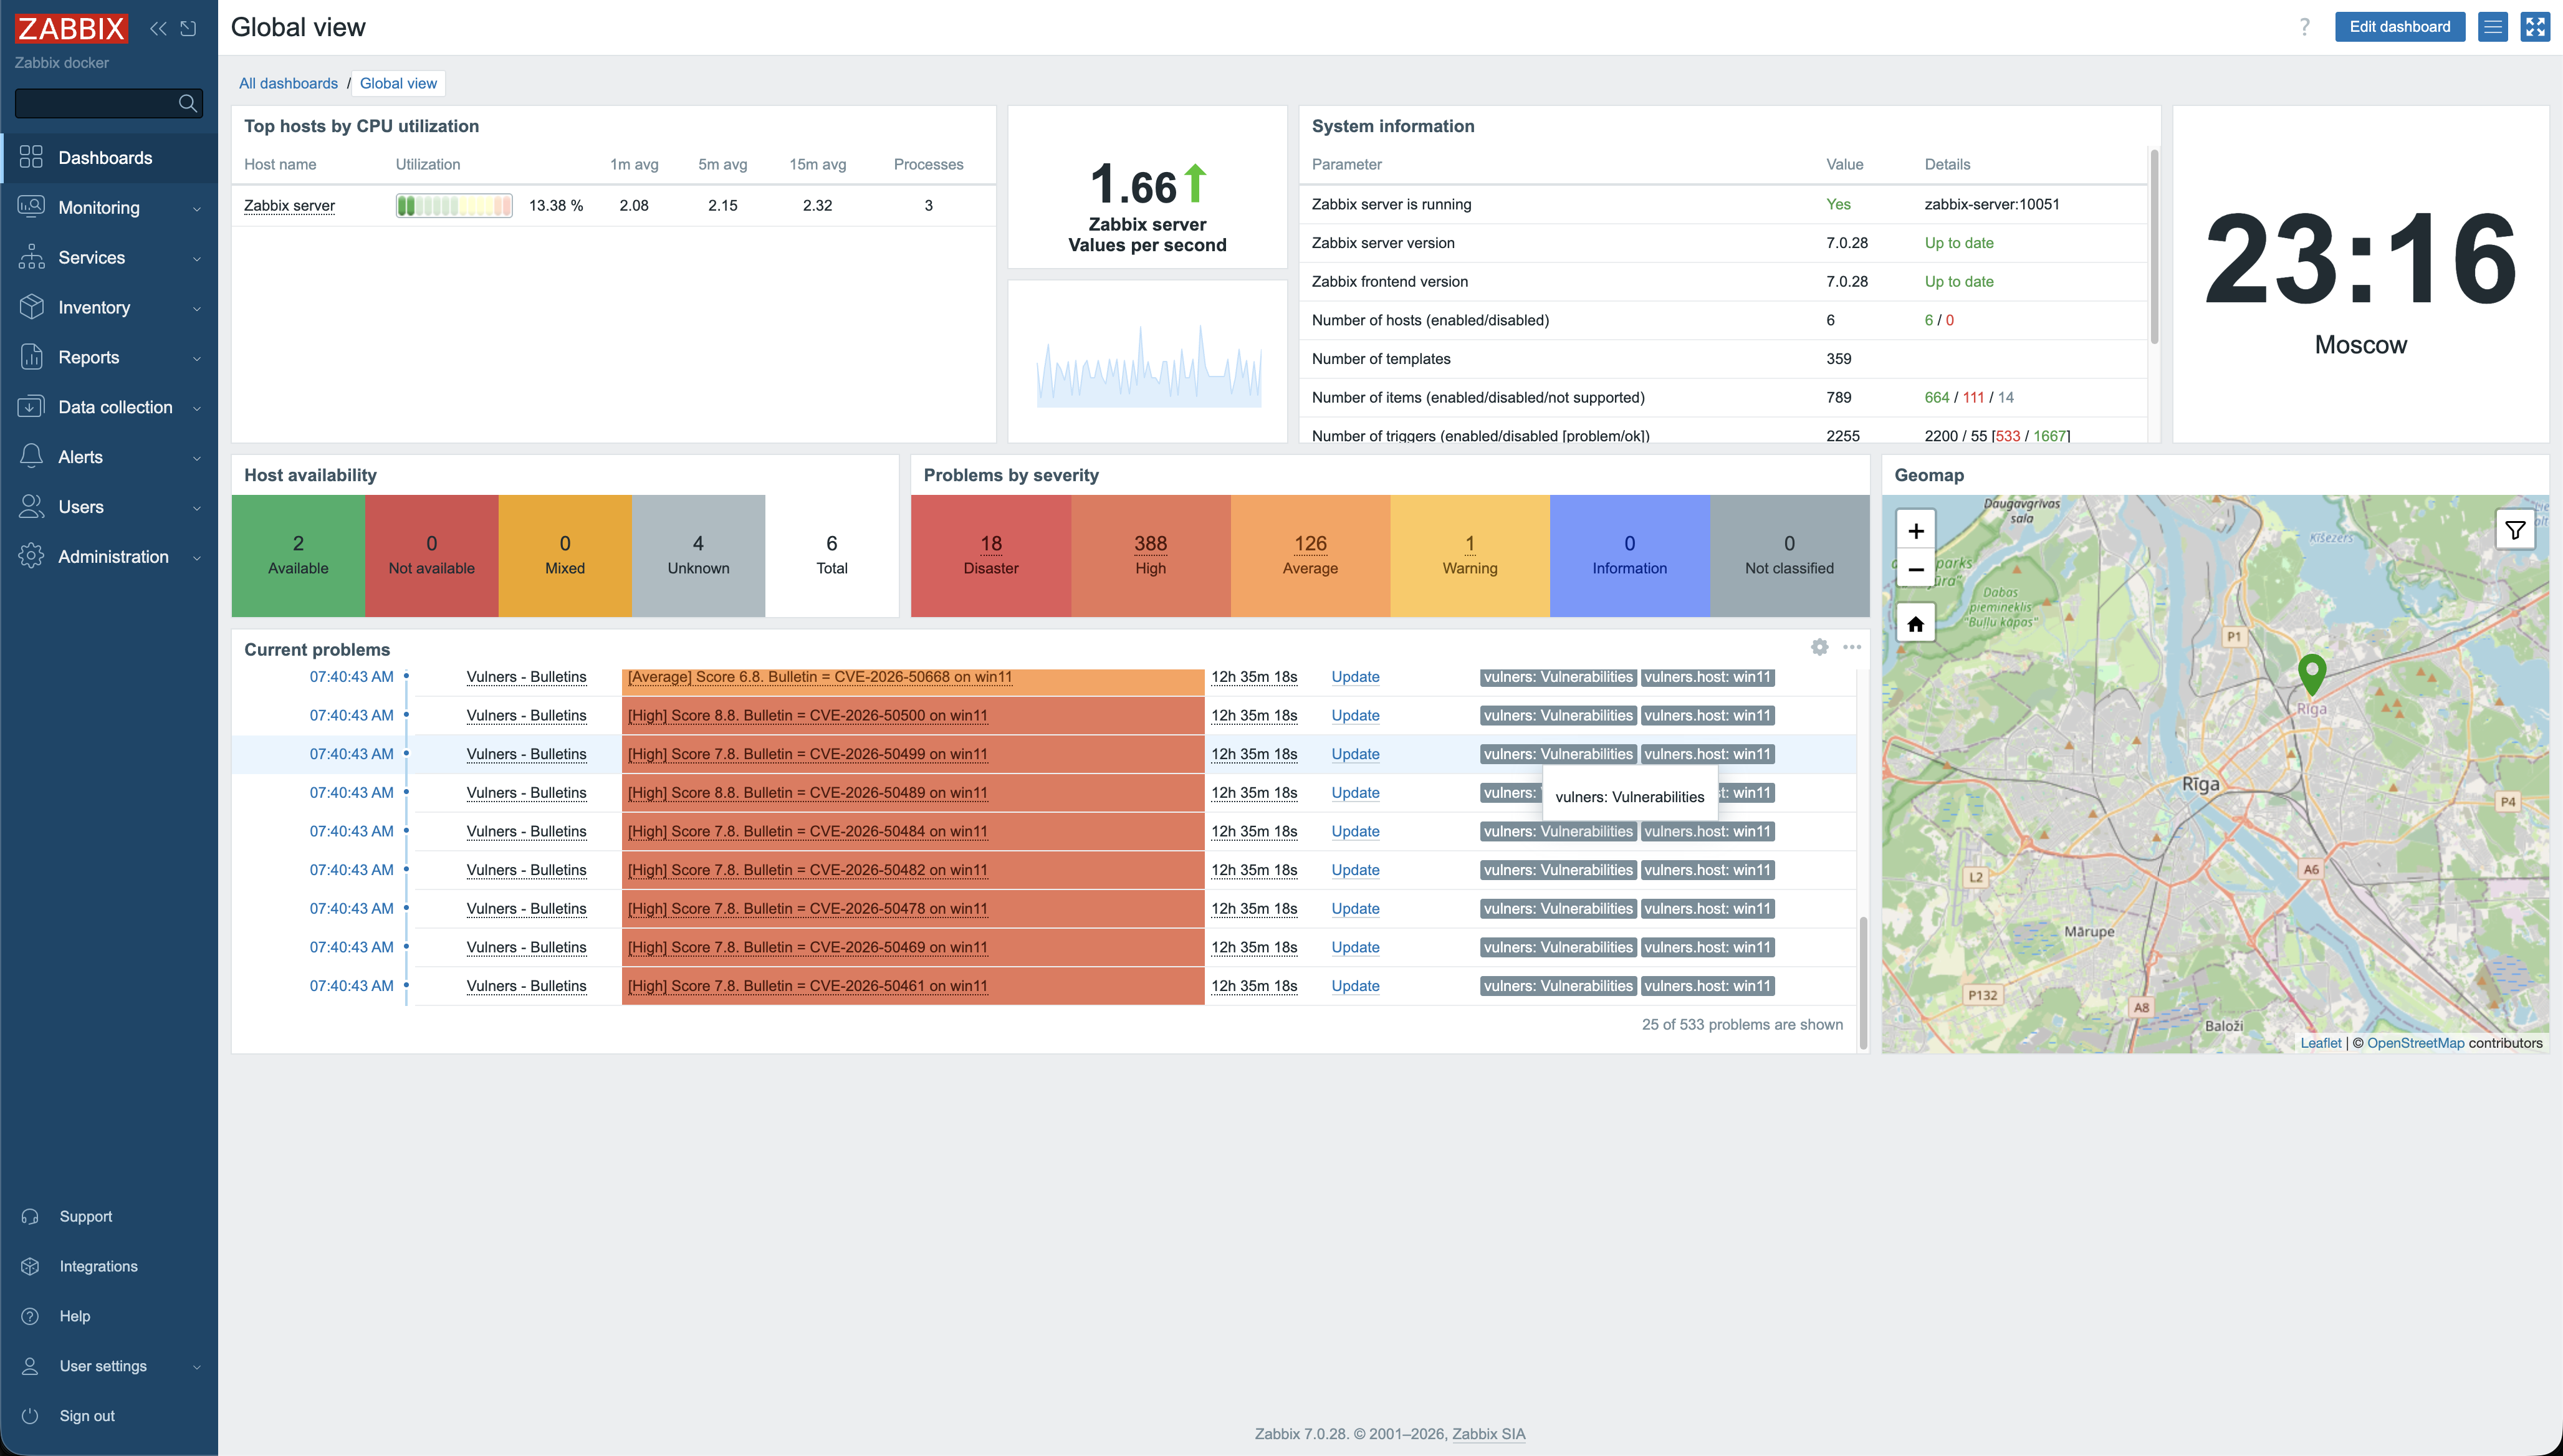Open Data collection section in sidebar

[x=110, y=408]
